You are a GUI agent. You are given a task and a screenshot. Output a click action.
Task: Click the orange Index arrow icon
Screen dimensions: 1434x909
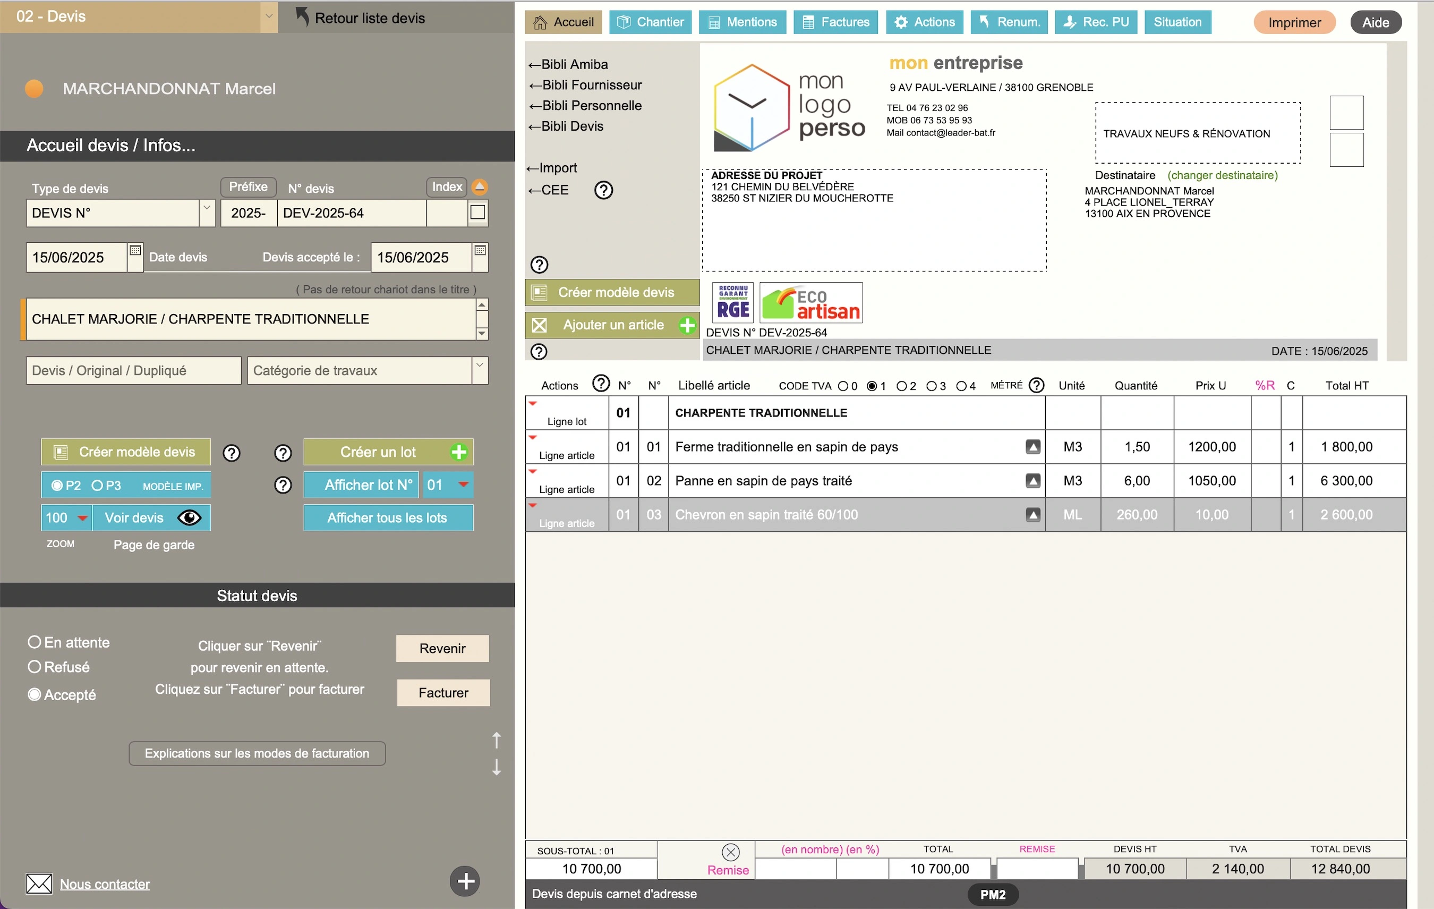(x=480, y=187)
